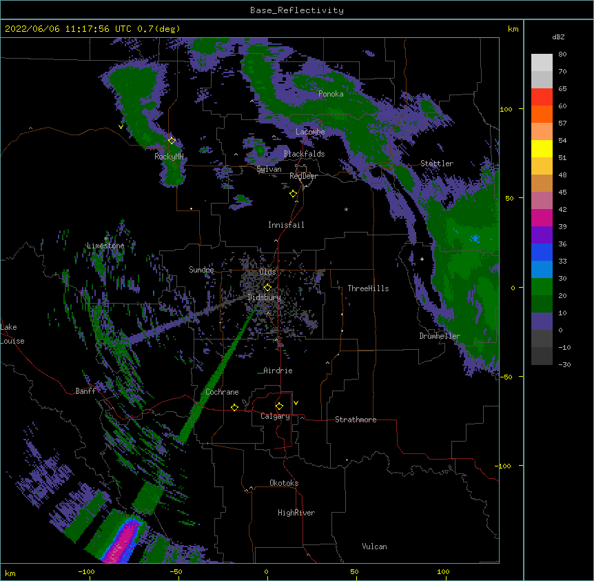Click the Sundre town label

coord(201,270)
